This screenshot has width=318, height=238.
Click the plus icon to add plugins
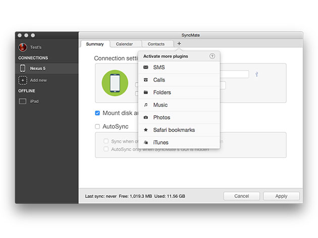click(x=179, y=43)
